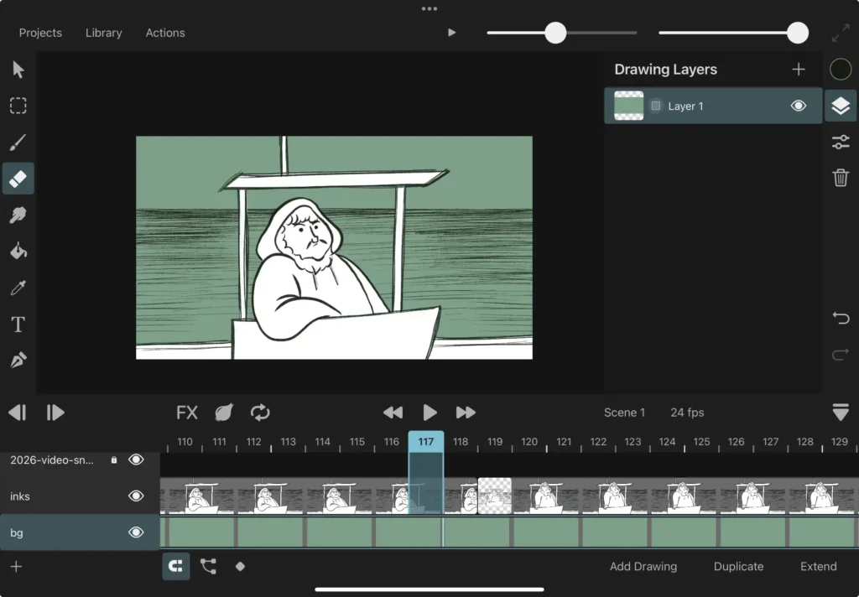Select the bg track row
Screen dimensions: 859x597
[80, 532]
